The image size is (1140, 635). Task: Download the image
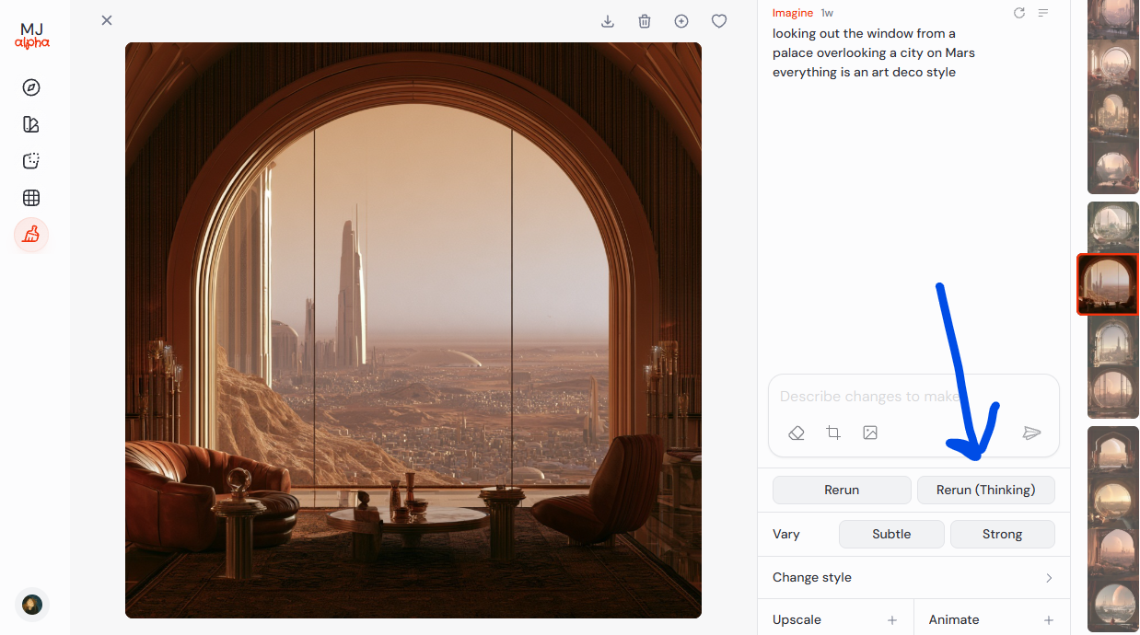click(608, 21)
